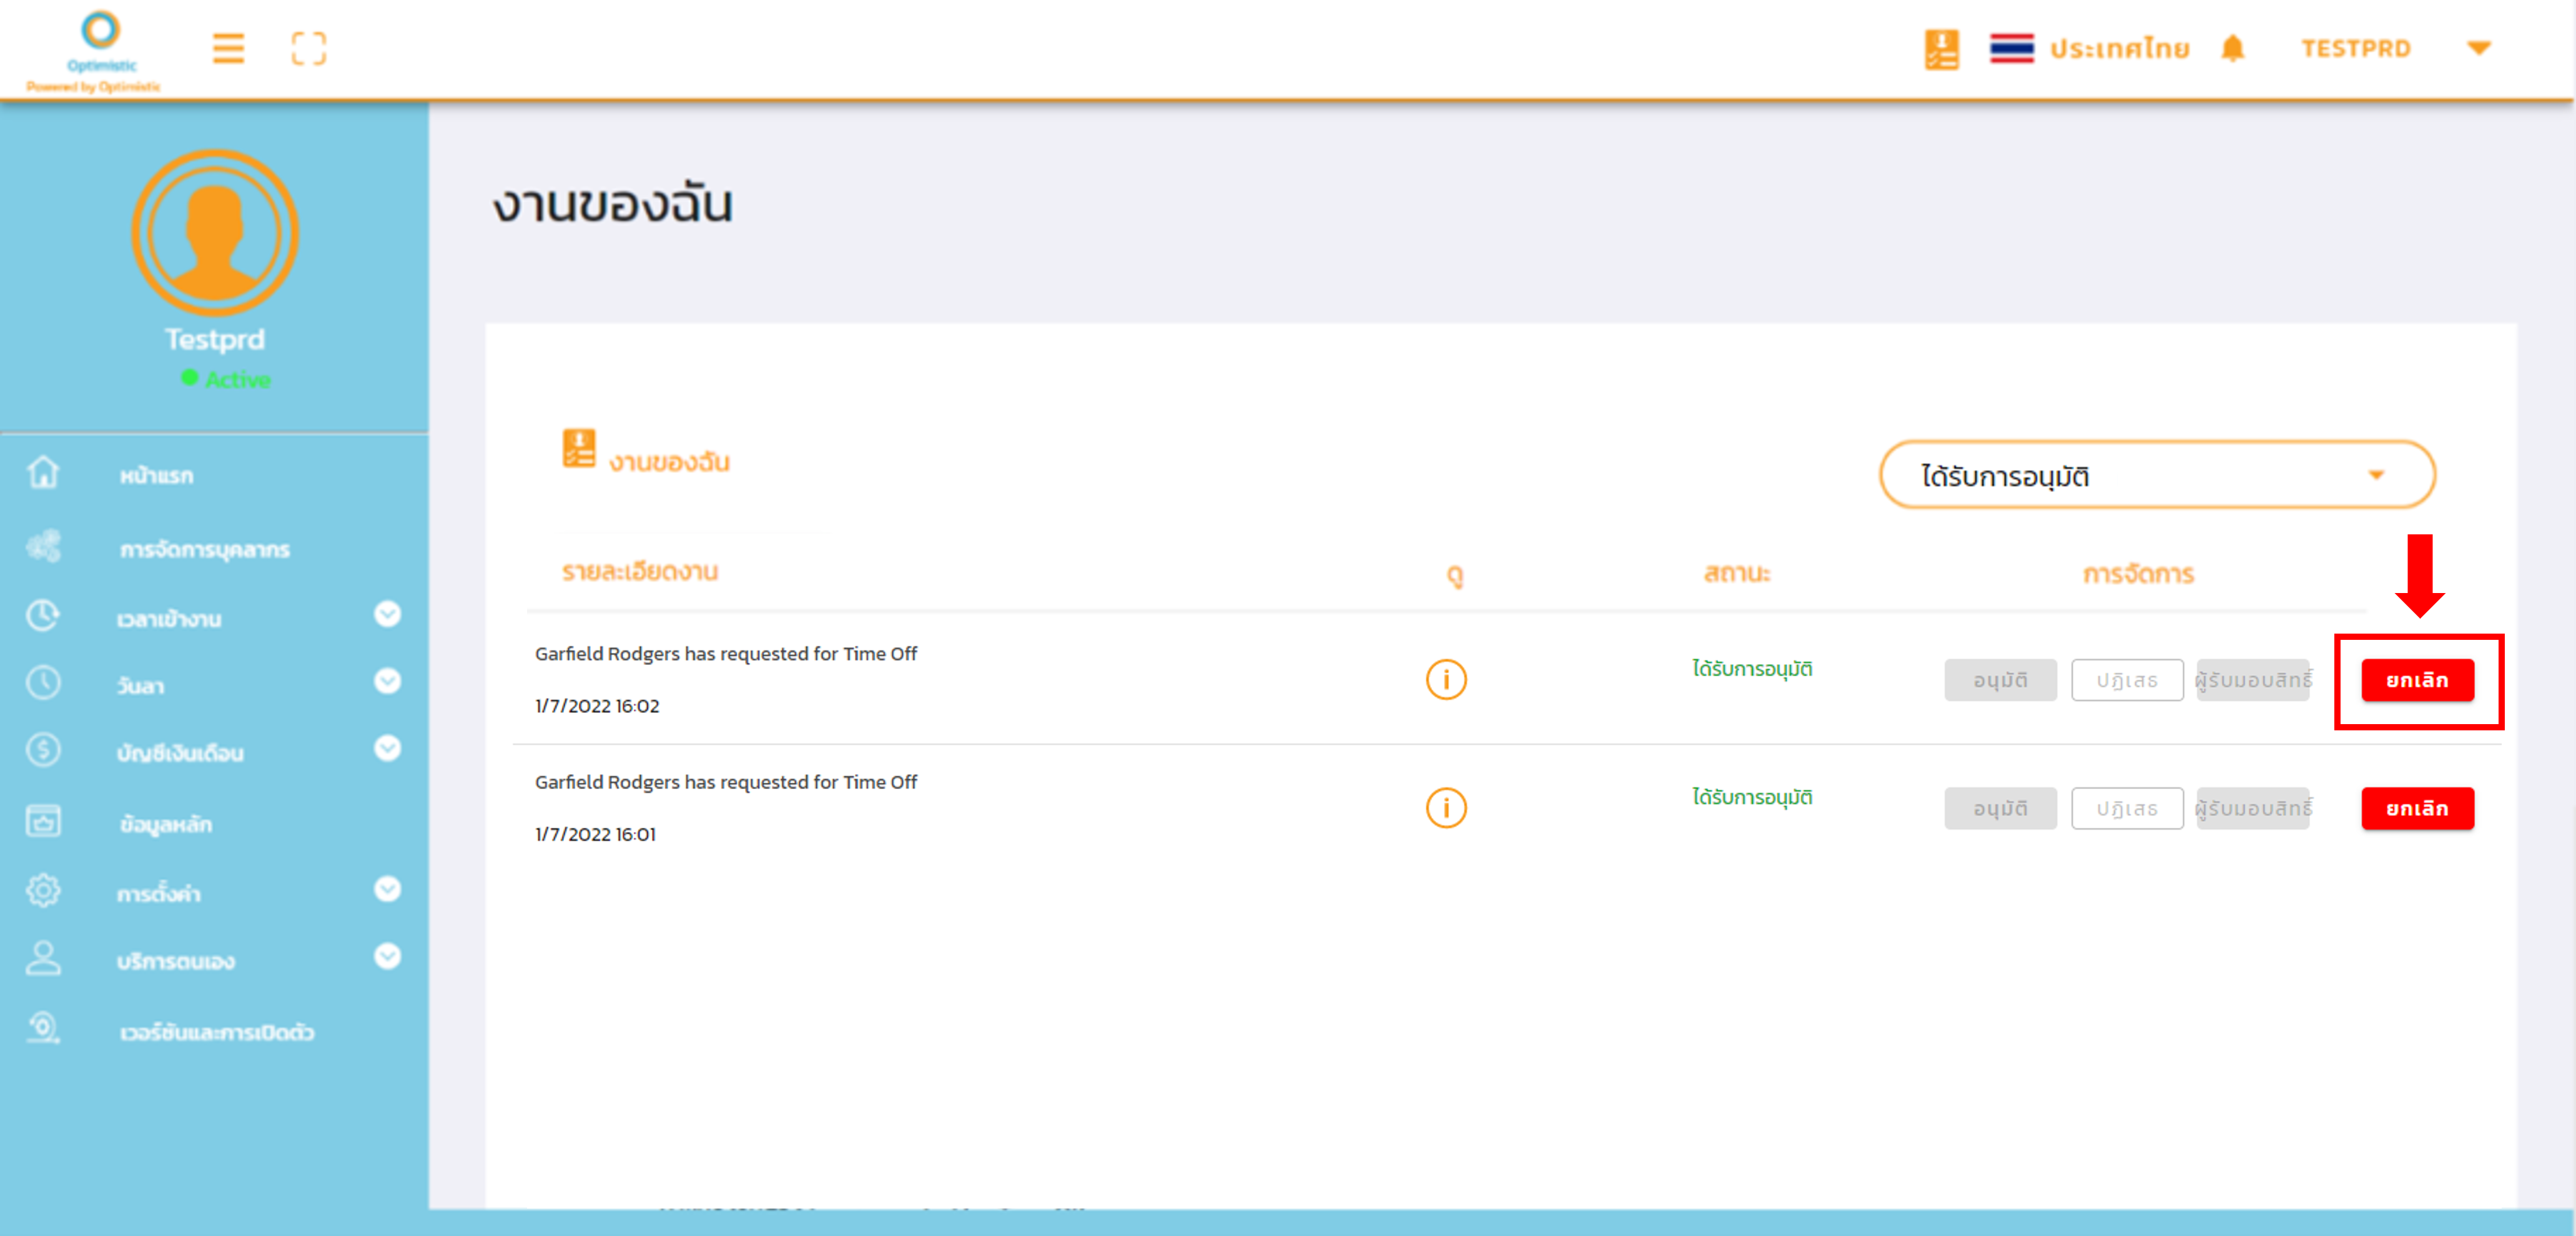Open the master data sidebar icon

click(43, 822)
